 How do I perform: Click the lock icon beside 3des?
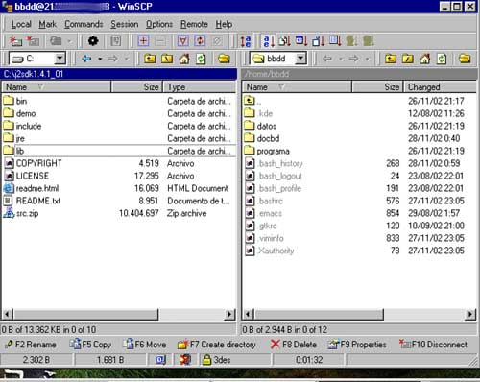[x=207, y=360]
